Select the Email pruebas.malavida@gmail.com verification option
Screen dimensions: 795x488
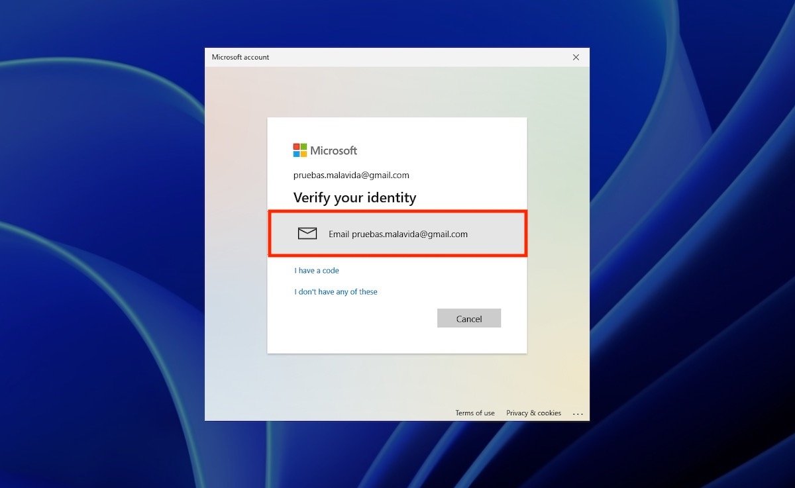click(x=397, y=234)
